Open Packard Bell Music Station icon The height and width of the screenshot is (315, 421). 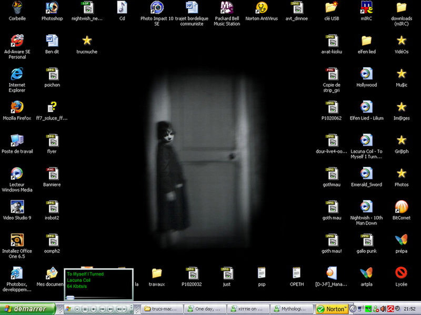pyautogui.click(x=227, y=7)
